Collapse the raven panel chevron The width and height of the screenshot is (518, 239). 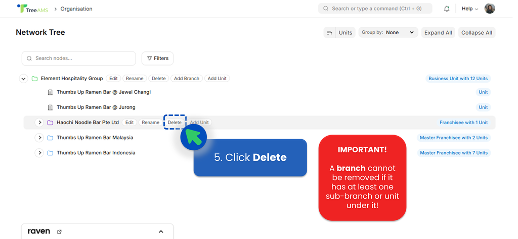click(161, 231)
